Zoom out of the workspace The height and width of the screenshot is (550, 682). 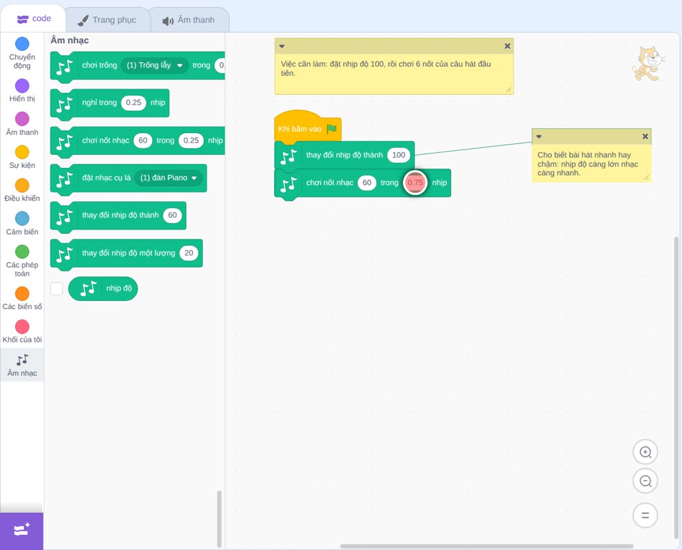[645, 481]
